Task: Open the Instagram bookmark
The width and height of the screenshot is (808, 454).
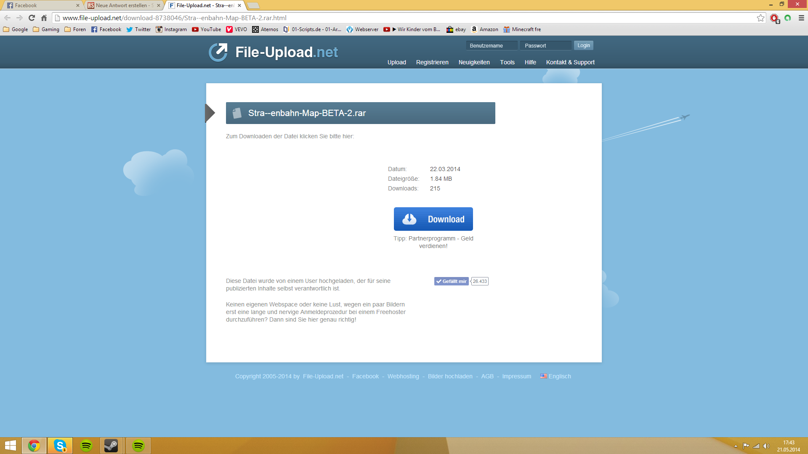Action: point(171,29)
